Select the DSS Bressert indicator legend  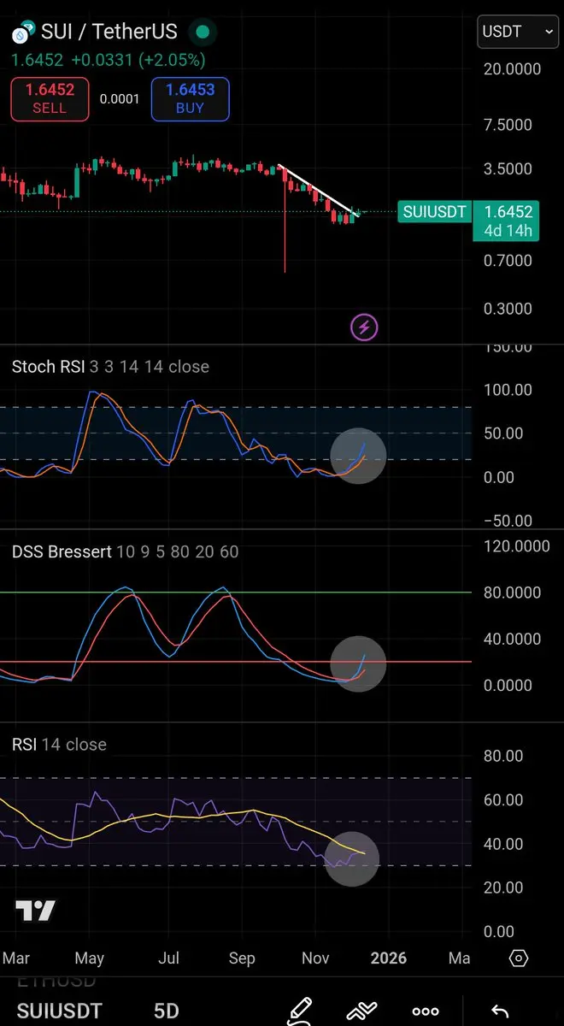click(x=125, y=552)
